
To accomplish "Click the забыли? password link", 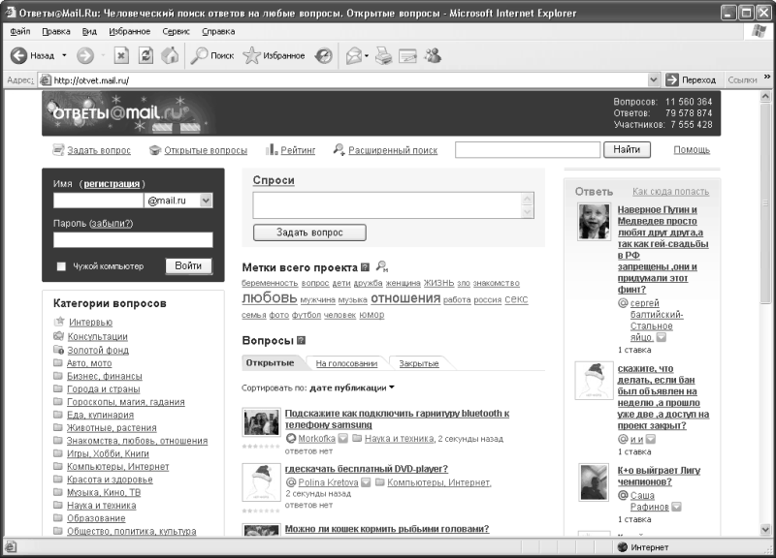I will point(112,224).
